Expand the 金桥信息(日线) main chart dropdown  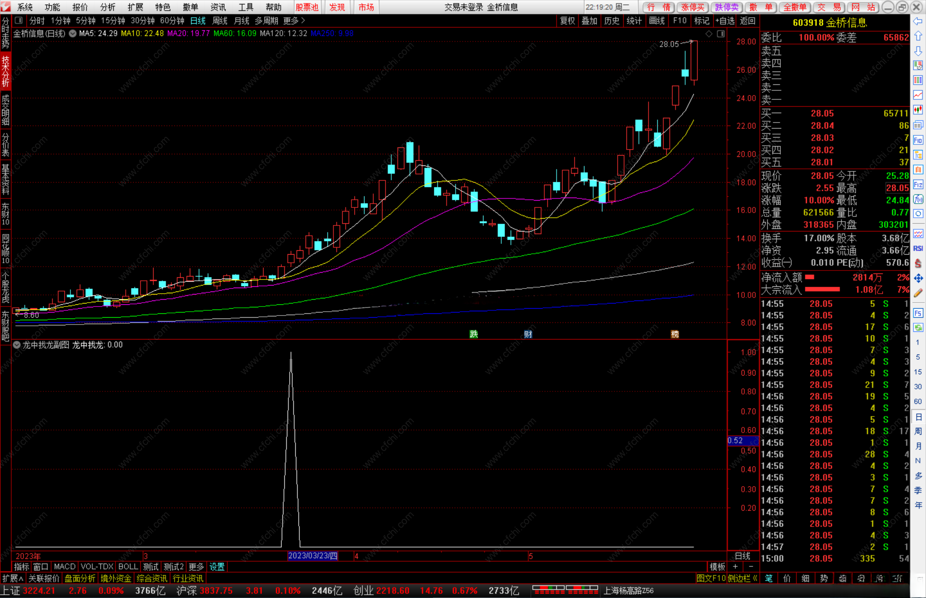click(73, 33)
